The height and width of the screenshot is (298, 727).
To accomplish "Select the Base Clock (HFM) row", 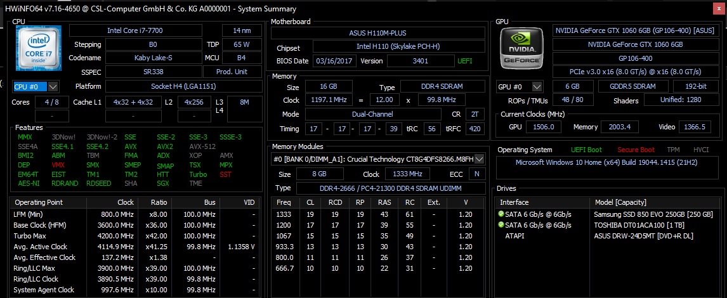I will pyautogui.click(x=135, y=225).
